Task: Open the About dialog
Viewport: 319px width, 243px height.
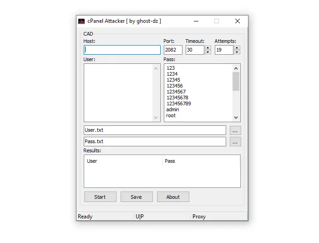Action: [173, 197]
